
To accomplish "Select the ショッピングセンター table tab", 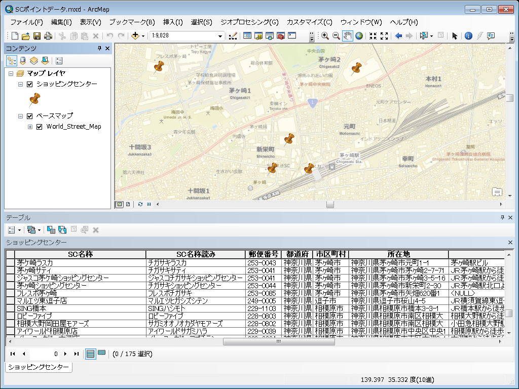I will (x=39, y=367).
